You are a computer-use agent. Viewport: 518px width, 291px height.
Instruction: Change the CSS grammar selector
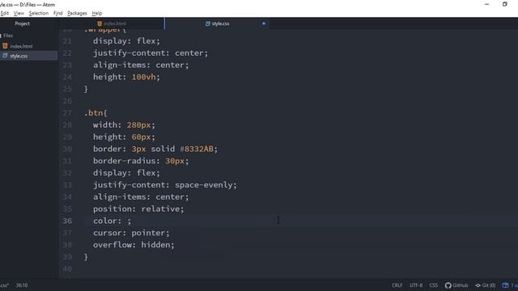[434, 285]
